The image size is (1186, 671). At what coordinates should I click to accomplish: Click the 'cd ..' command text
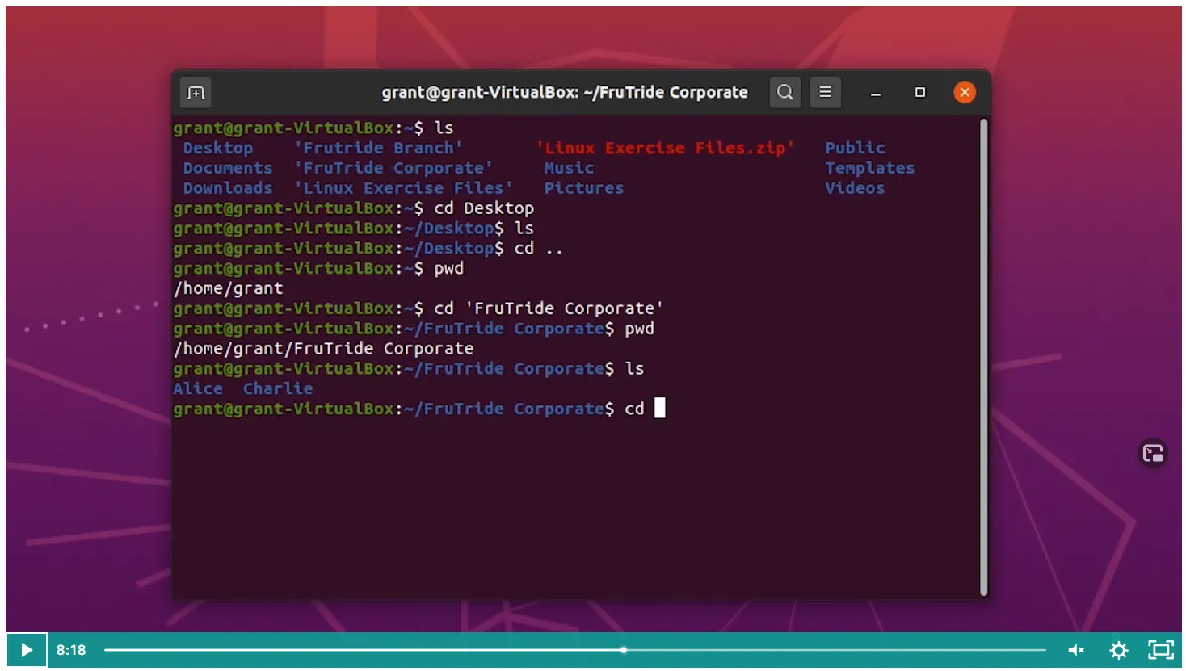click(x=539, y=248)
